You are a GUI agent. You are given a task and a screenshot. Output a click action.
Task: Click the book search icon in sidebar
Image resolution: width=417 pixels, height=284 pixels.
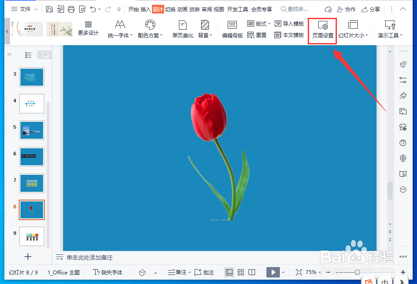coord(403,174)
